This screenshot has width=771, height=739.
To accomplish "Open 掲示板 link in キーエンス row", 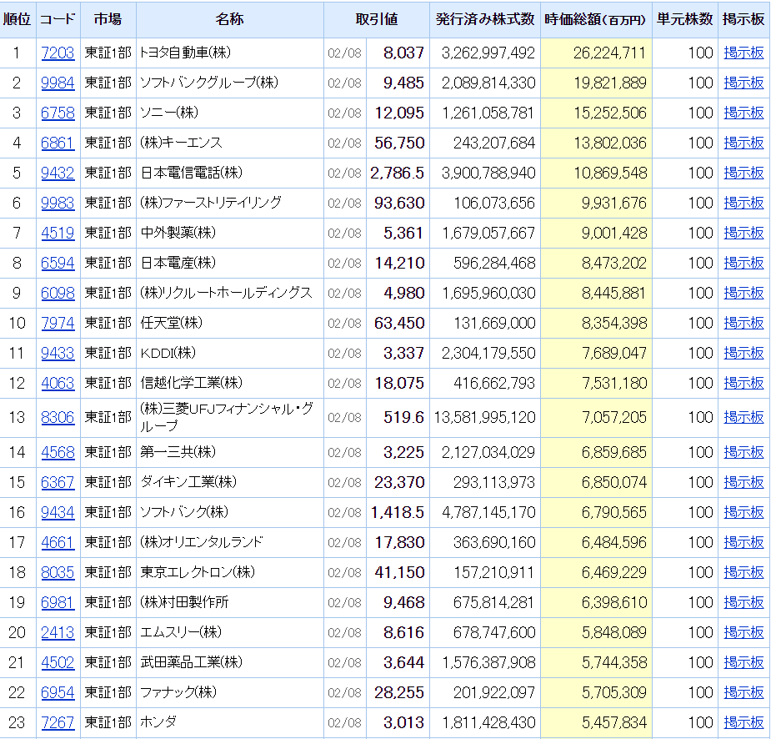I will pyautogui.click(x=743, y=143).
